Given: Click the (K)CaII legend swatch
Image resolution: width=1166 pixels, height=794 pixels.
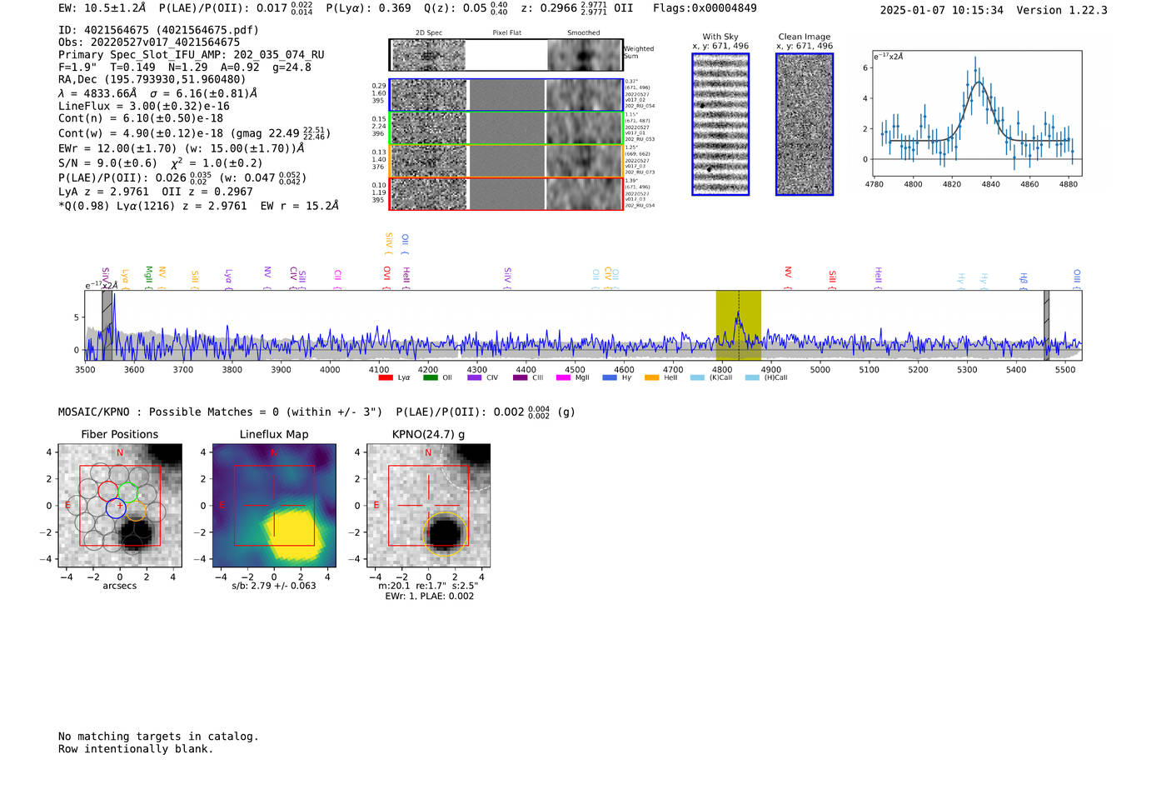Looking at the screenshot, I should (697, 377).
